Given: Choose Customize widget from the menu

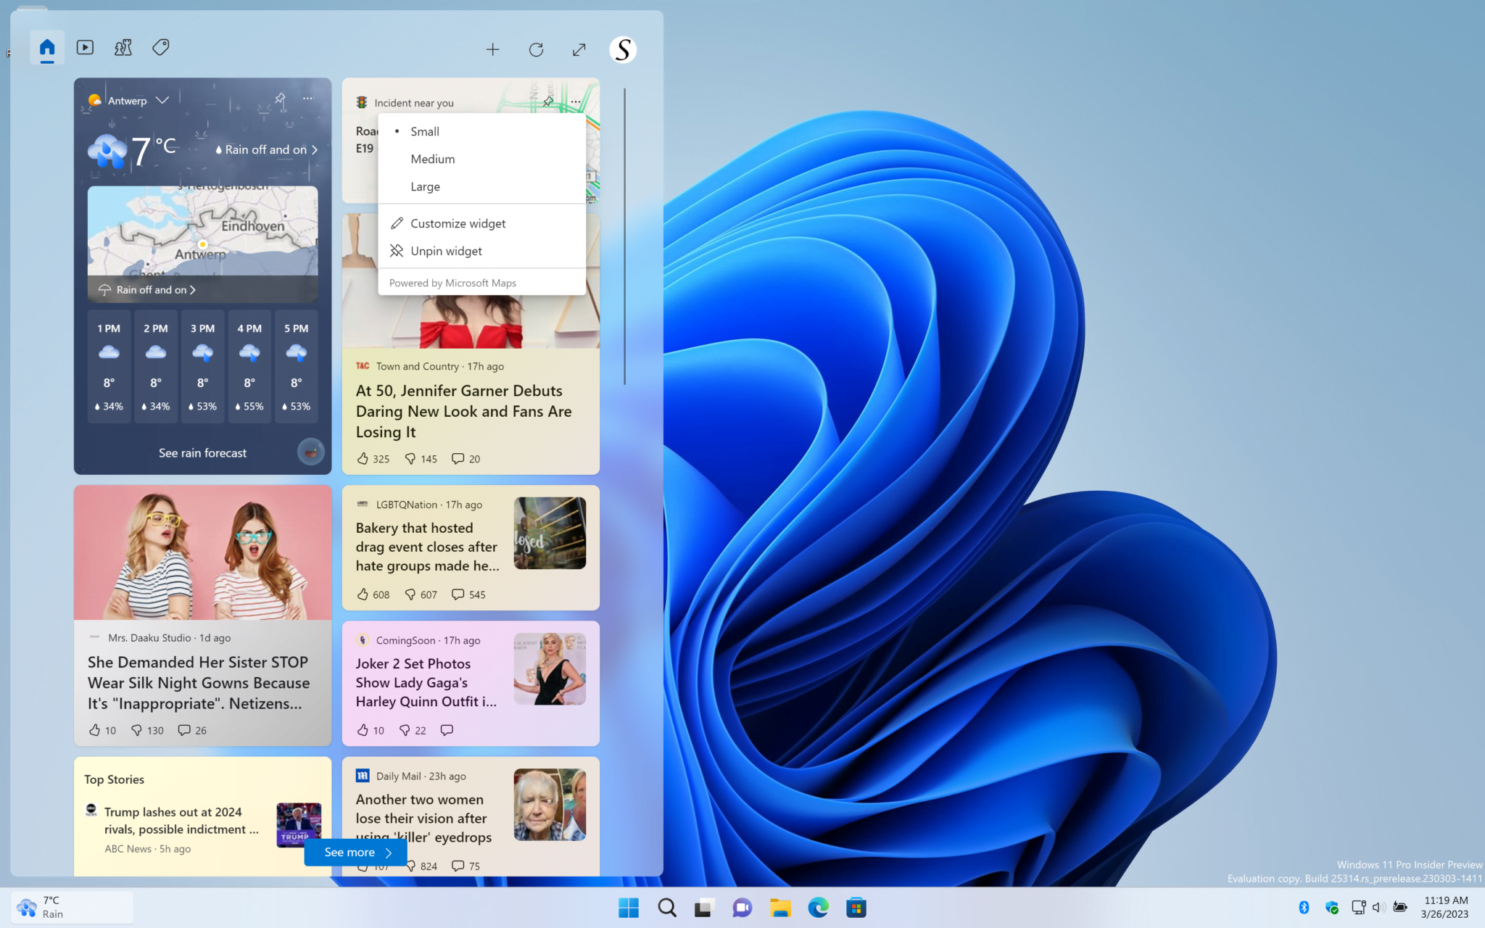Looking at the screenshot, I should click(457, 223).
